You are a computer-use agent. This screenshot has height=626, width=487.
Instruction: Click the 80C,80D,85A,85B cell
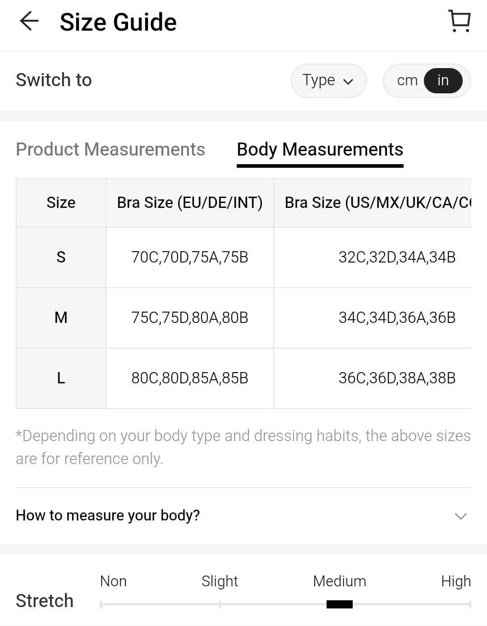pos(190,378)
